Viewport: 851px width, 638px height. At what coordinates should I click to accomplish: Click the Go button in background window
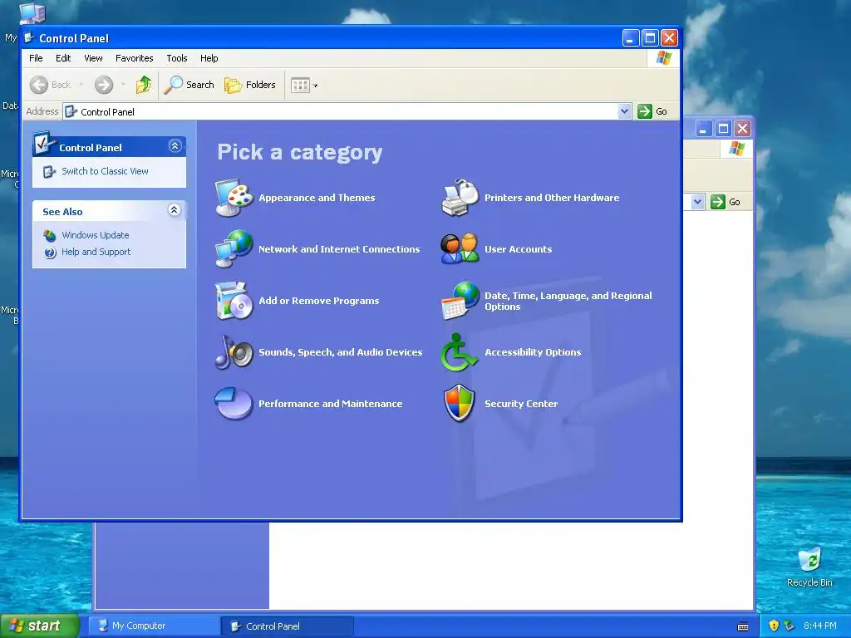pos(725,202)
